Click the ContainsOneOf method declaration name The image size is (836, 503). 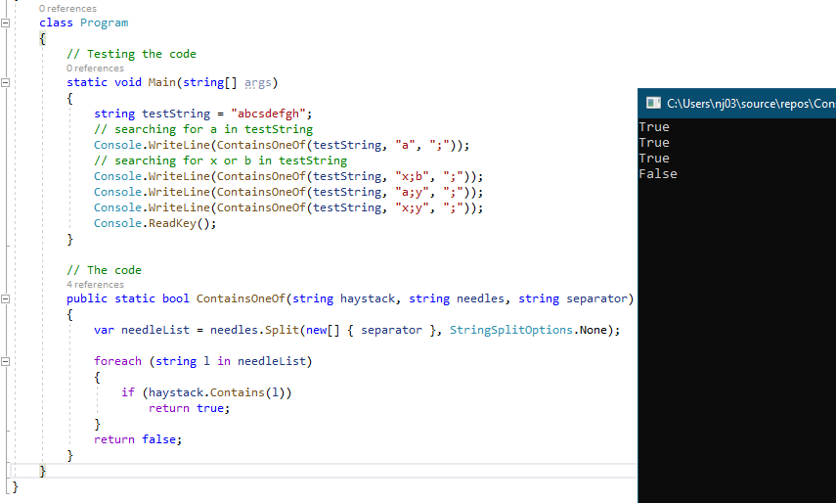pos(241,298)
